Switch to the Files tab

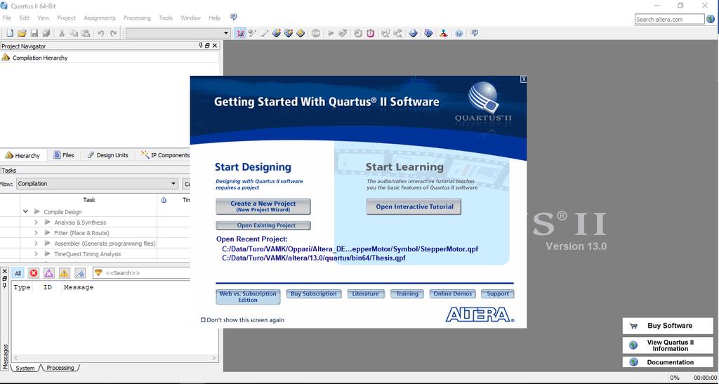pyautogui.click(x=64, y=155)
